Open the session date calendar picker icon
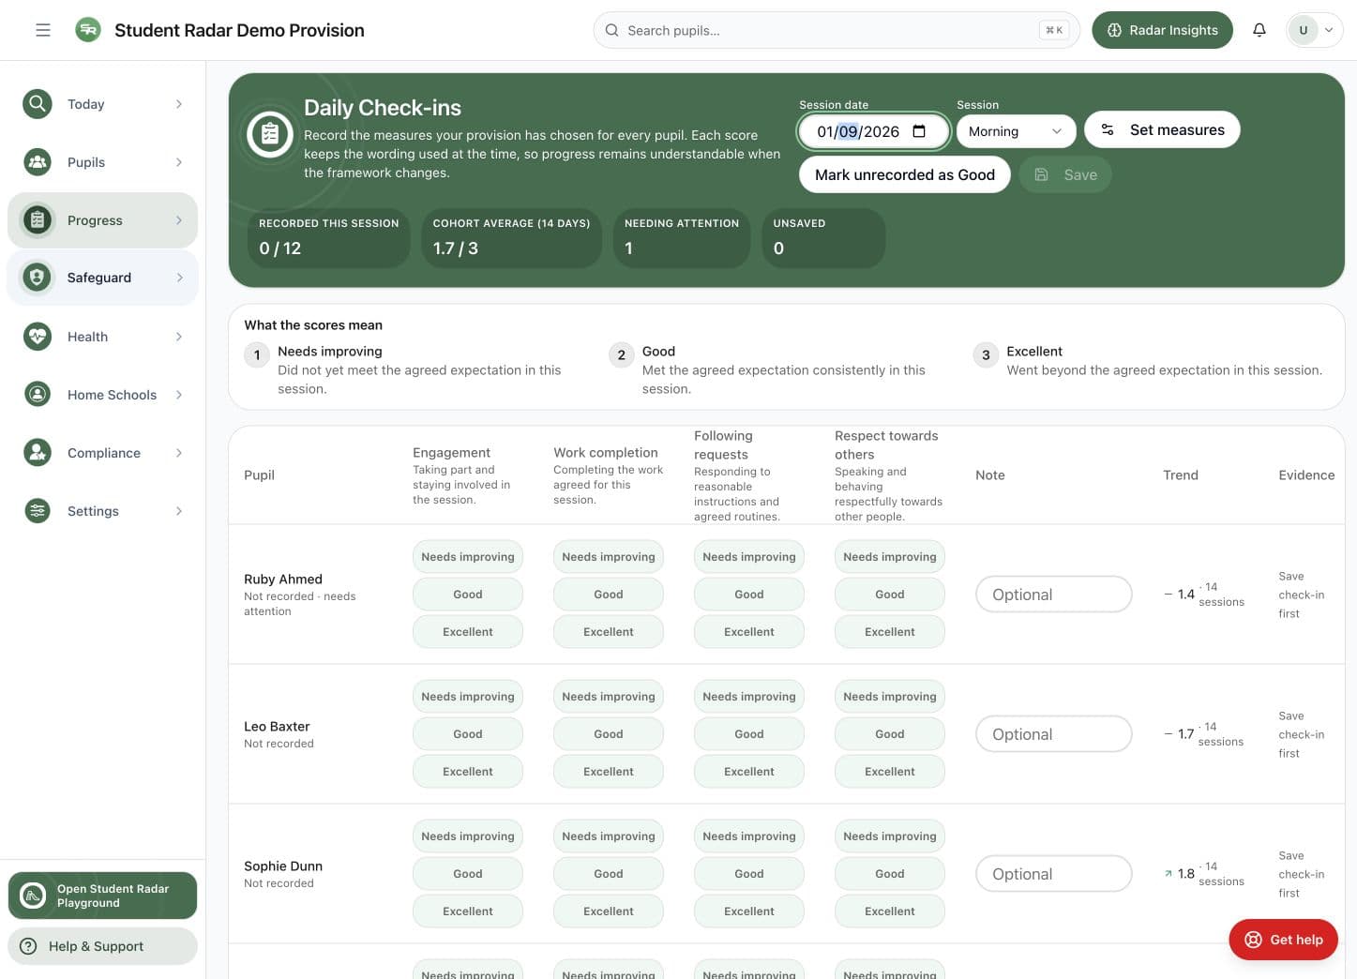1357x979 pixels. [919, 131]
